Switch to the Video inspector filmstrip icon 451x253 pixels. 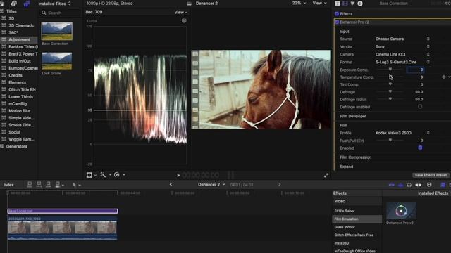pyautogui.click(x=345, y=4)
